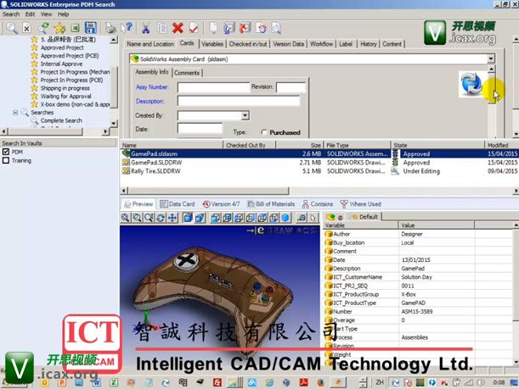Open Complete Search in tree

pos(61,120)
